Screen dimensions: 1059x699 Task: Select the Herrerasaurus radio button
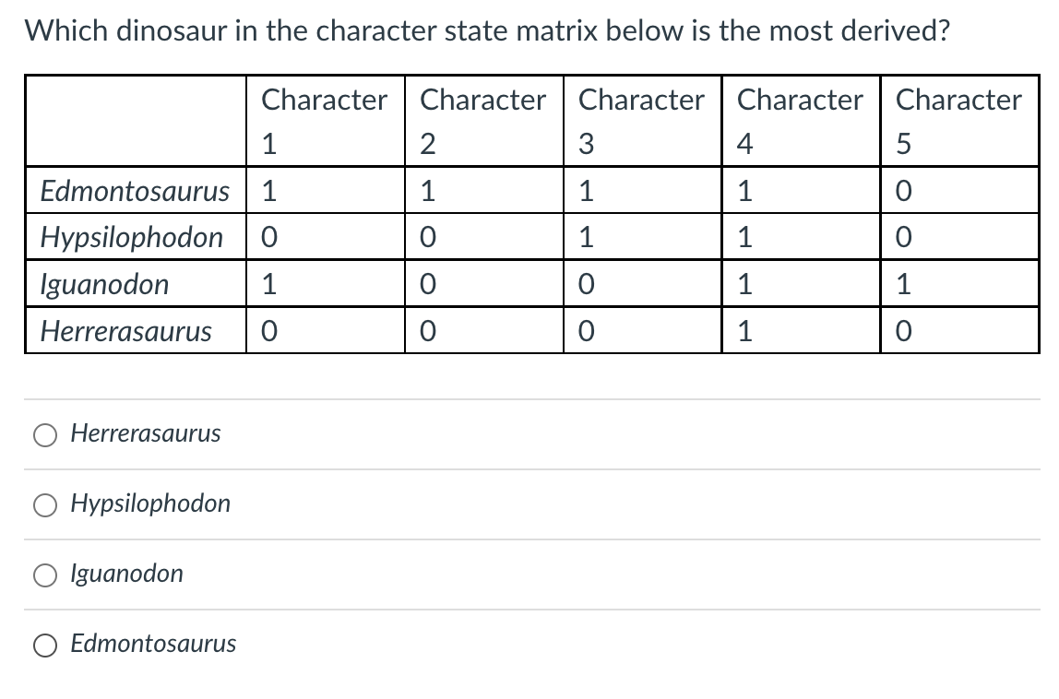point(44,434)
